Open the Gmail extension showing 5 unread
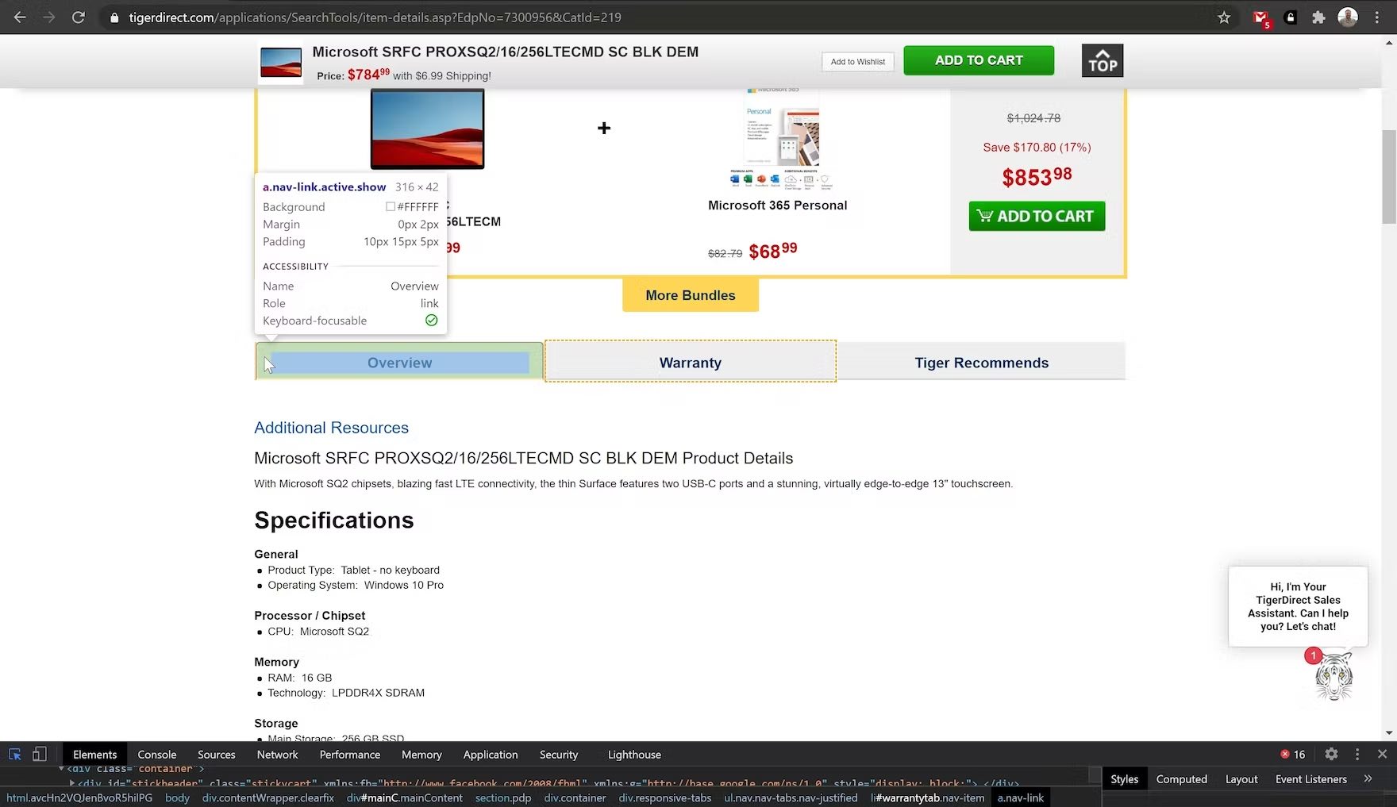Image resolution: width=1397 pixels, height=807 pixels. (x=1260, y=17)
